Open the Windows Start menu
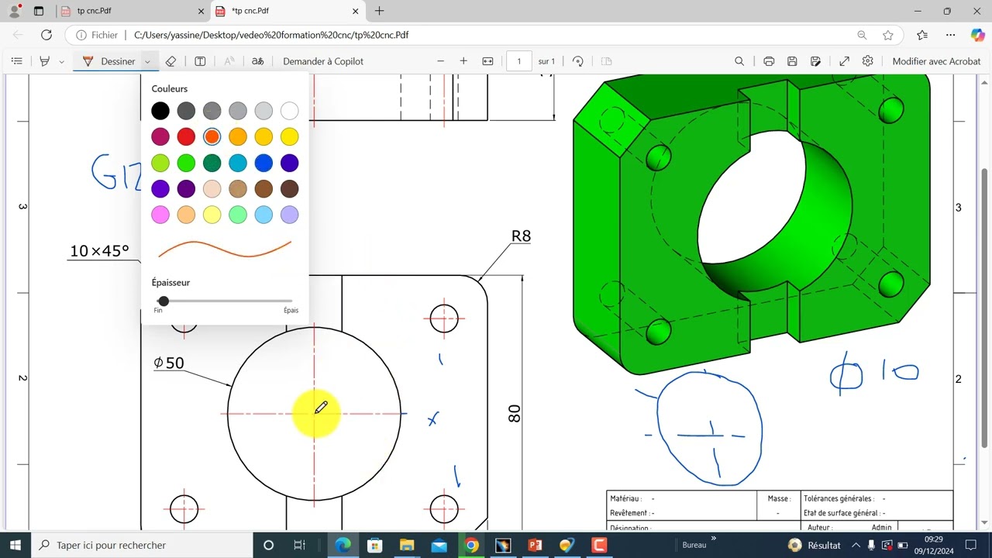The height and width of the screenshot is (558, 992). coord(15,545)
